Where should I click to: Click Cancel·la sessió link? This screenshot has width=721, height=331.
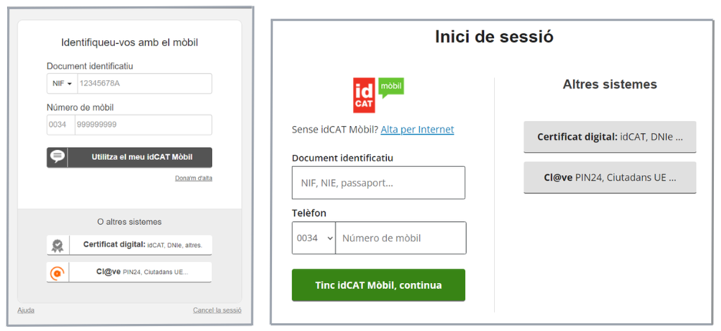[x=217, y=311]
